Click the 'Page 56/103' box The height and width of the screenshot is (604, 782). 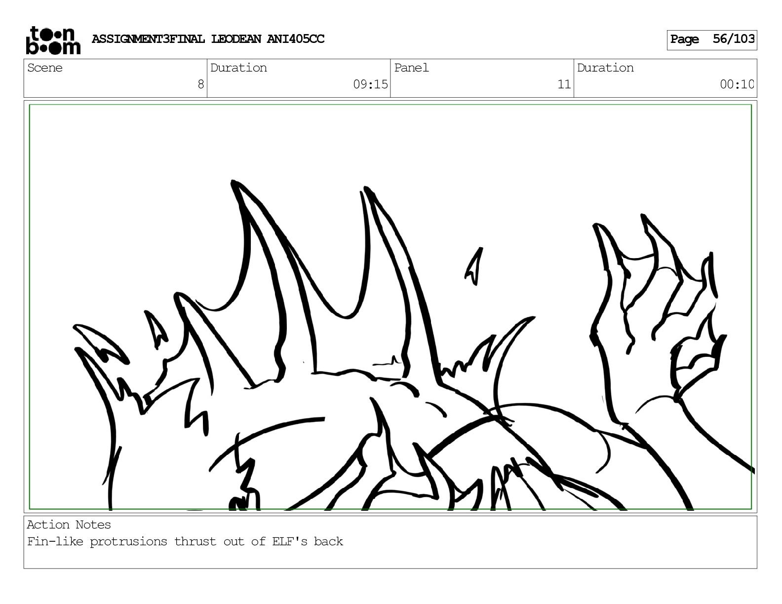click(x=712, y=39)
